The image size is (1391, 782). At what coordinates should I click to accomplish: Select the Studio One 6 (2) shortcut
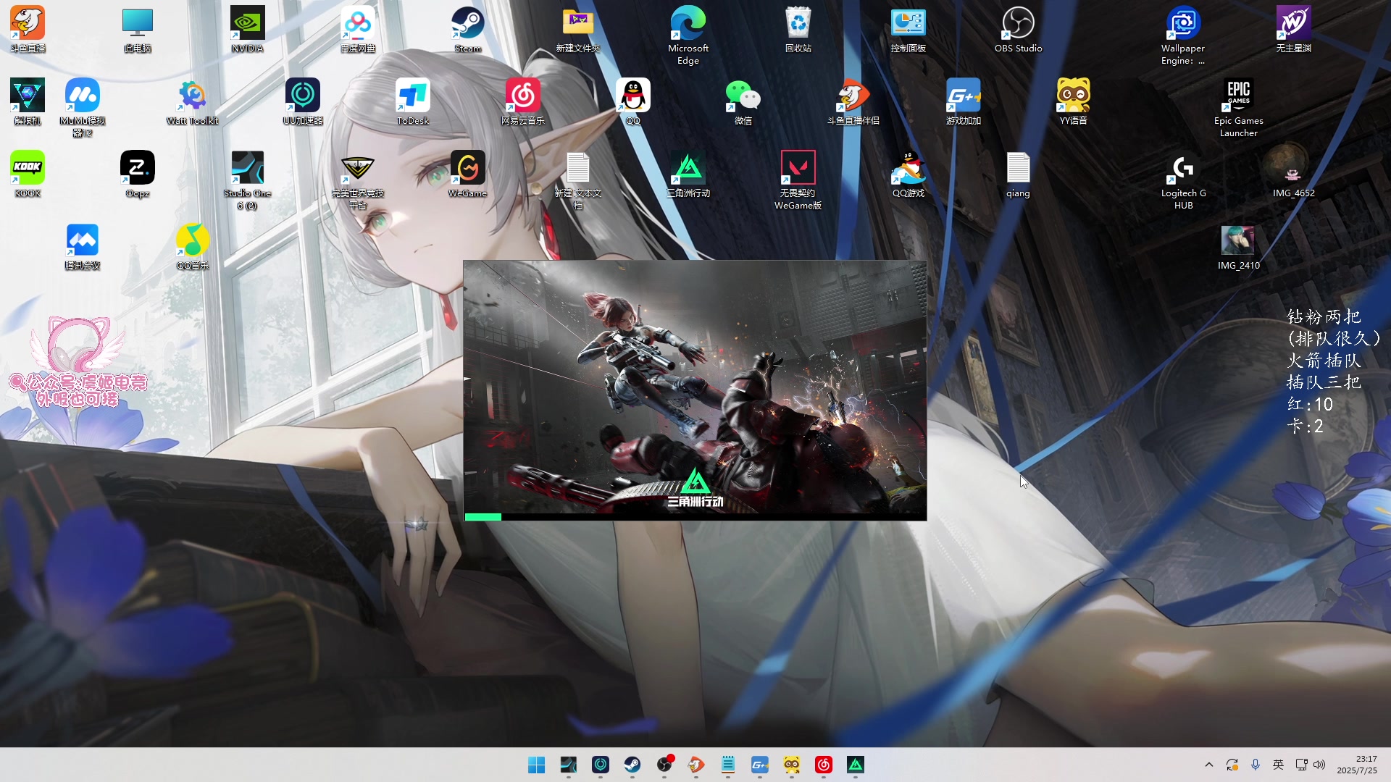[x=248, y=180]
